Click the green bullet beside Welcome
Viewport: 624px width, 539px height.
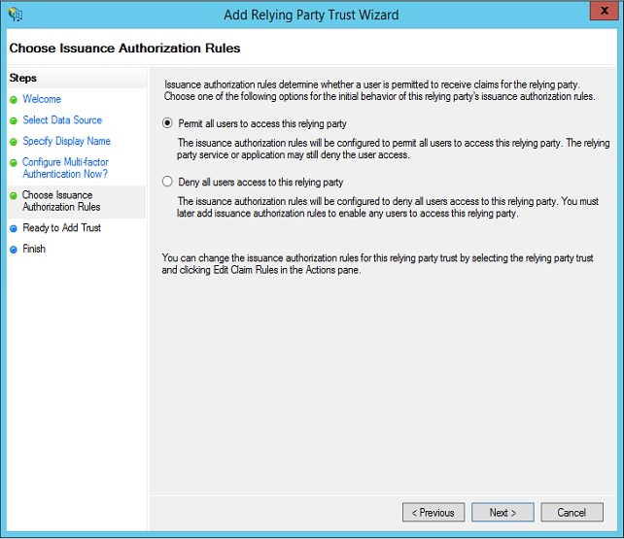click(14, 99)
